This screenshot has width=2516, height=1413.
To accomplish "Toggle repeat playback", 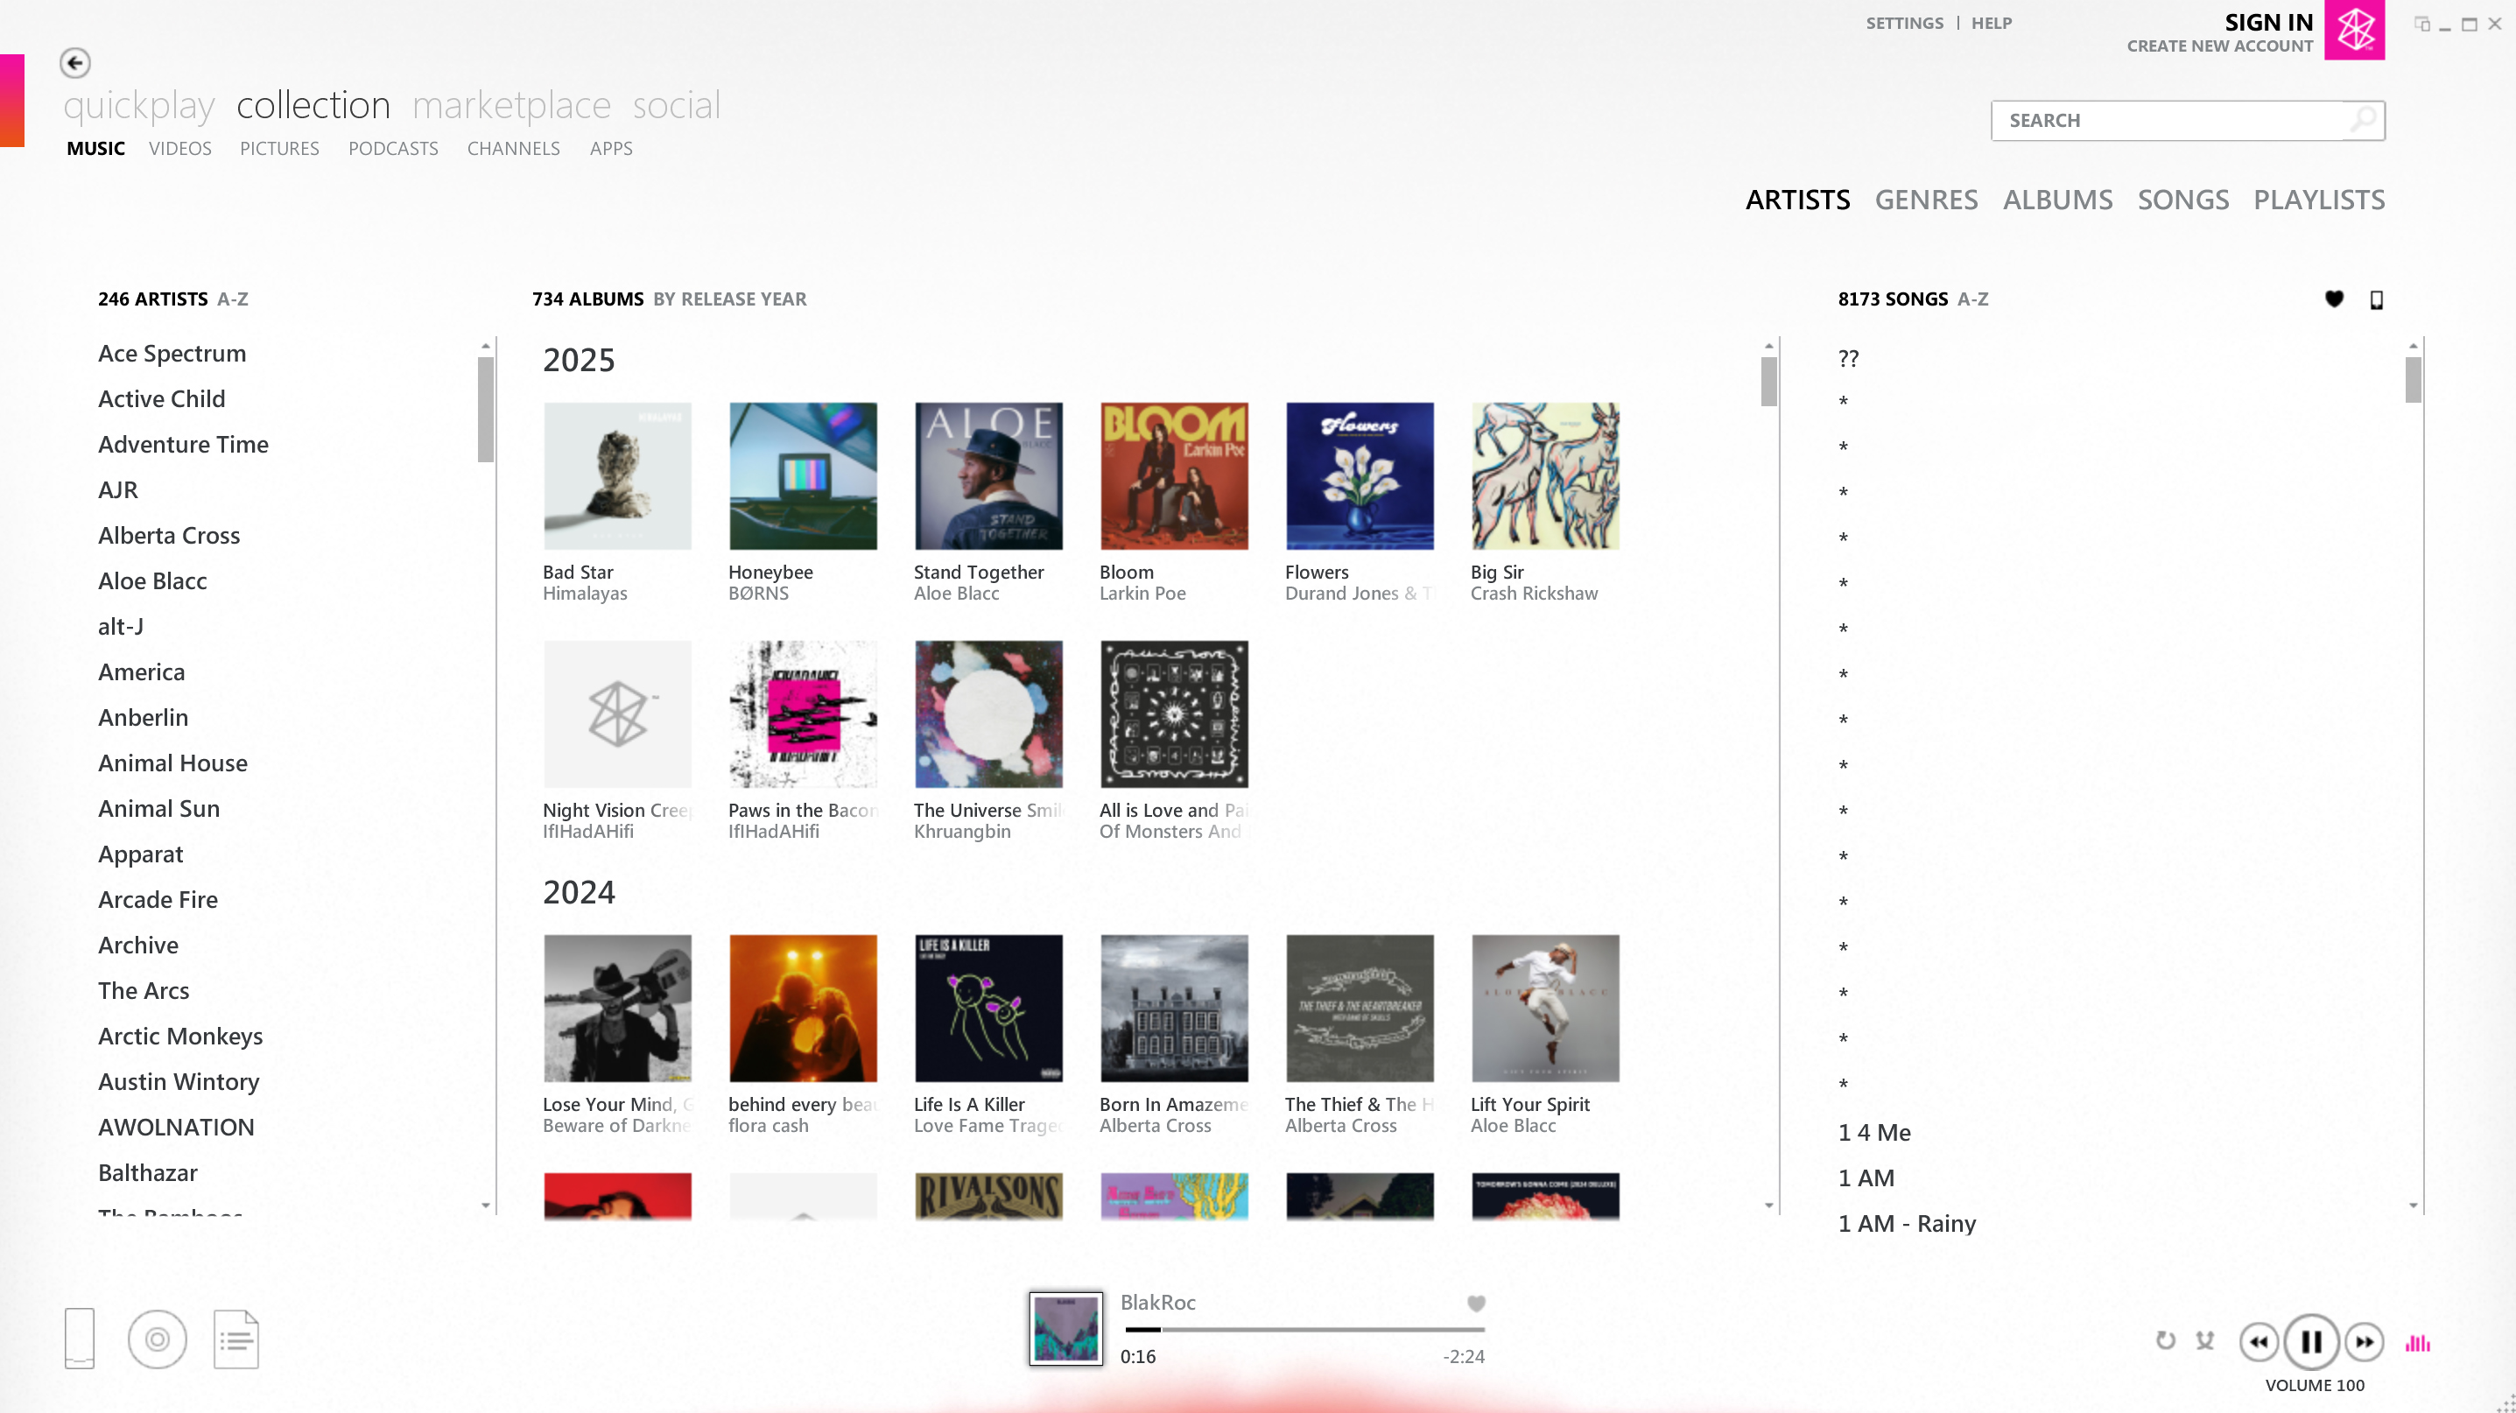I will point(2165,1340).
